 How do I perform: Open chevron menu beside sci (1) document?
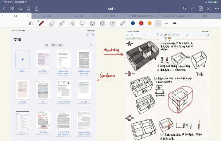[x=26, y=132]
